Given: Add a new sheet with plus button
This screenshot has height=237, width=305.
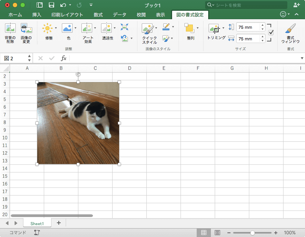Looking at the screenshot, I should point(58,223).
